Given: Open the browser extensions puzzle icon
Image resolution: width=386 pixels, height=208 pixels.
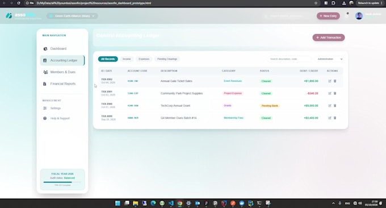Looking at the screenshot, I should tap(333, 3).
